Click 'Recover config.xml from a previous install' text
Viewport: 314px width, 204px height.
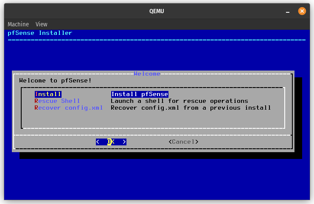coord(191,108)
